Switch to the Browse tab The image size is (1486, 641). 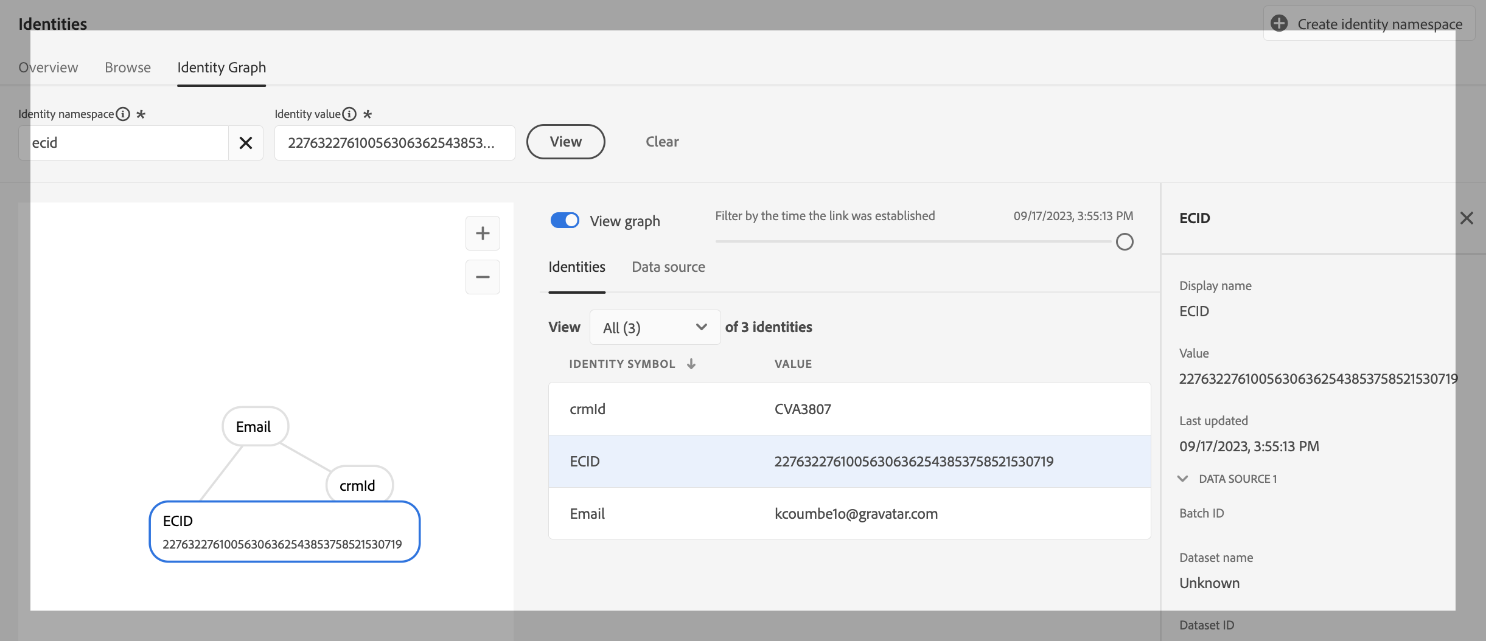pos(128,68)
